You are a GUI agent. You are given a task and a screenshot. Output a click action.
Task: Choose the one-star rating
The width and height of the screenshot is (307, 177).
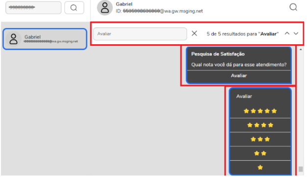click(260, 167)
